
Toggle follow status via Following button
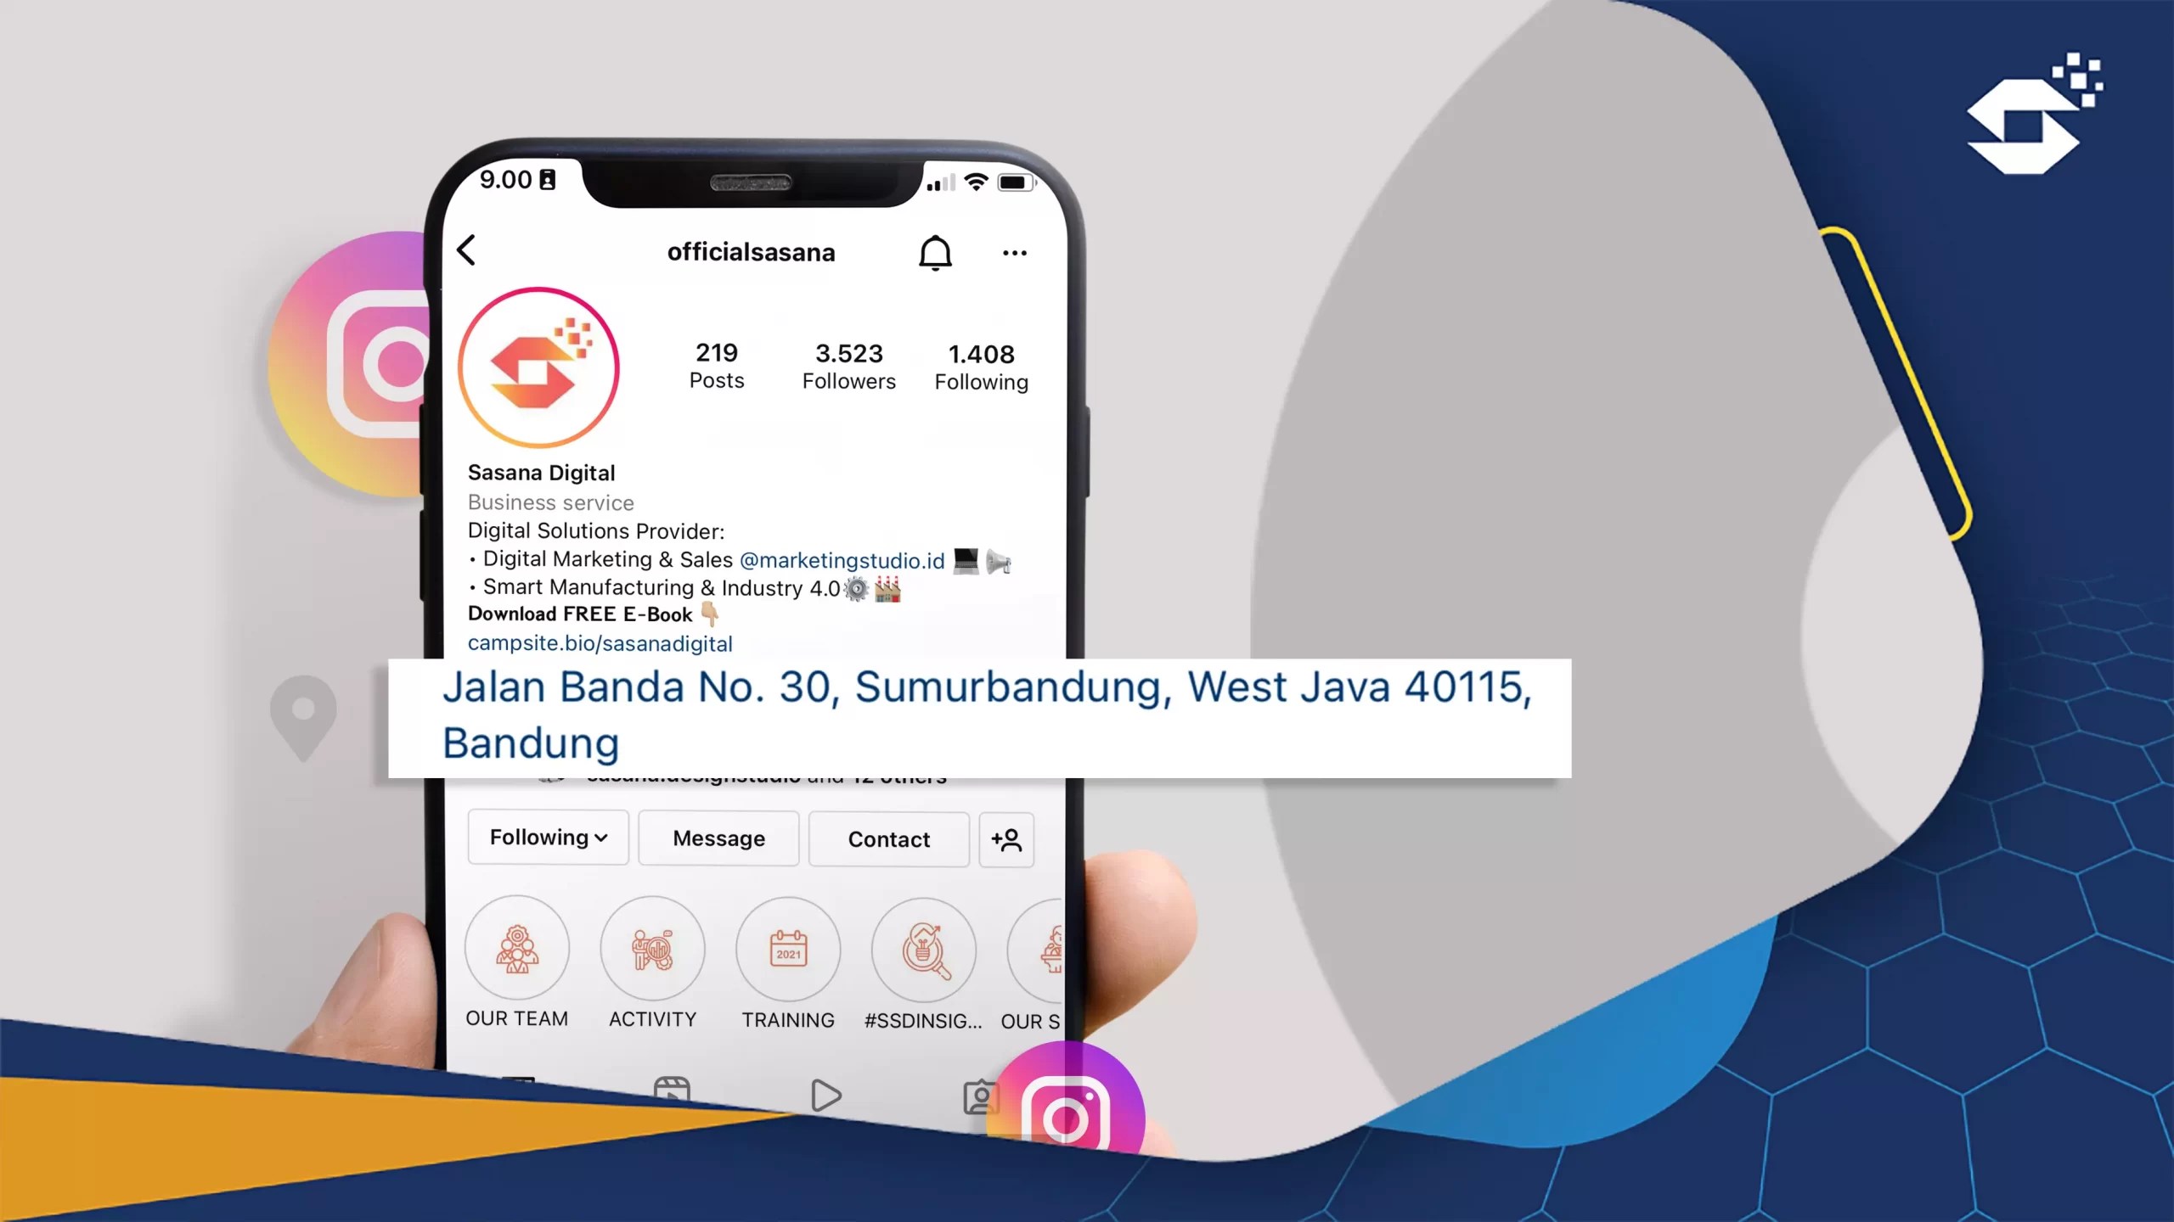click(x=548, y=837)
